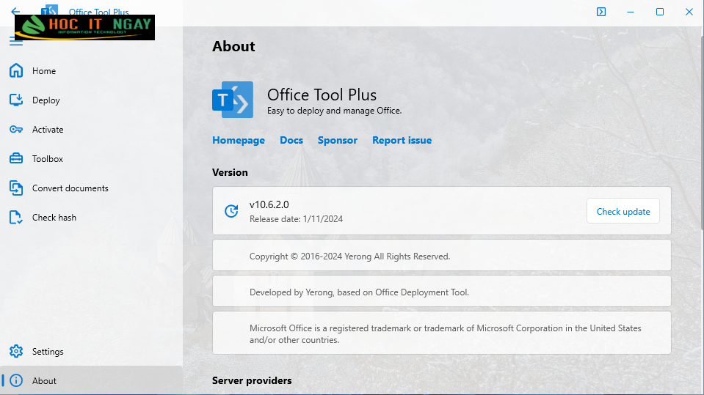Go back with the arrow button
This screenshot has width=704, height=395.
click(x=15, y=11)
